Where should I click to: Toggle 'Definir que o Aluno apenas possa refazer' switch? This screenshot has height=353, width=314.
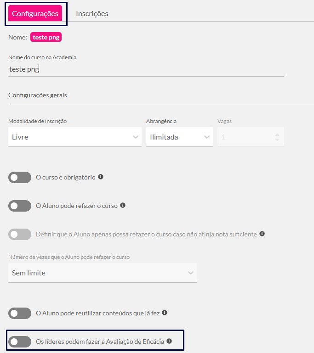(x=20, y=234)
